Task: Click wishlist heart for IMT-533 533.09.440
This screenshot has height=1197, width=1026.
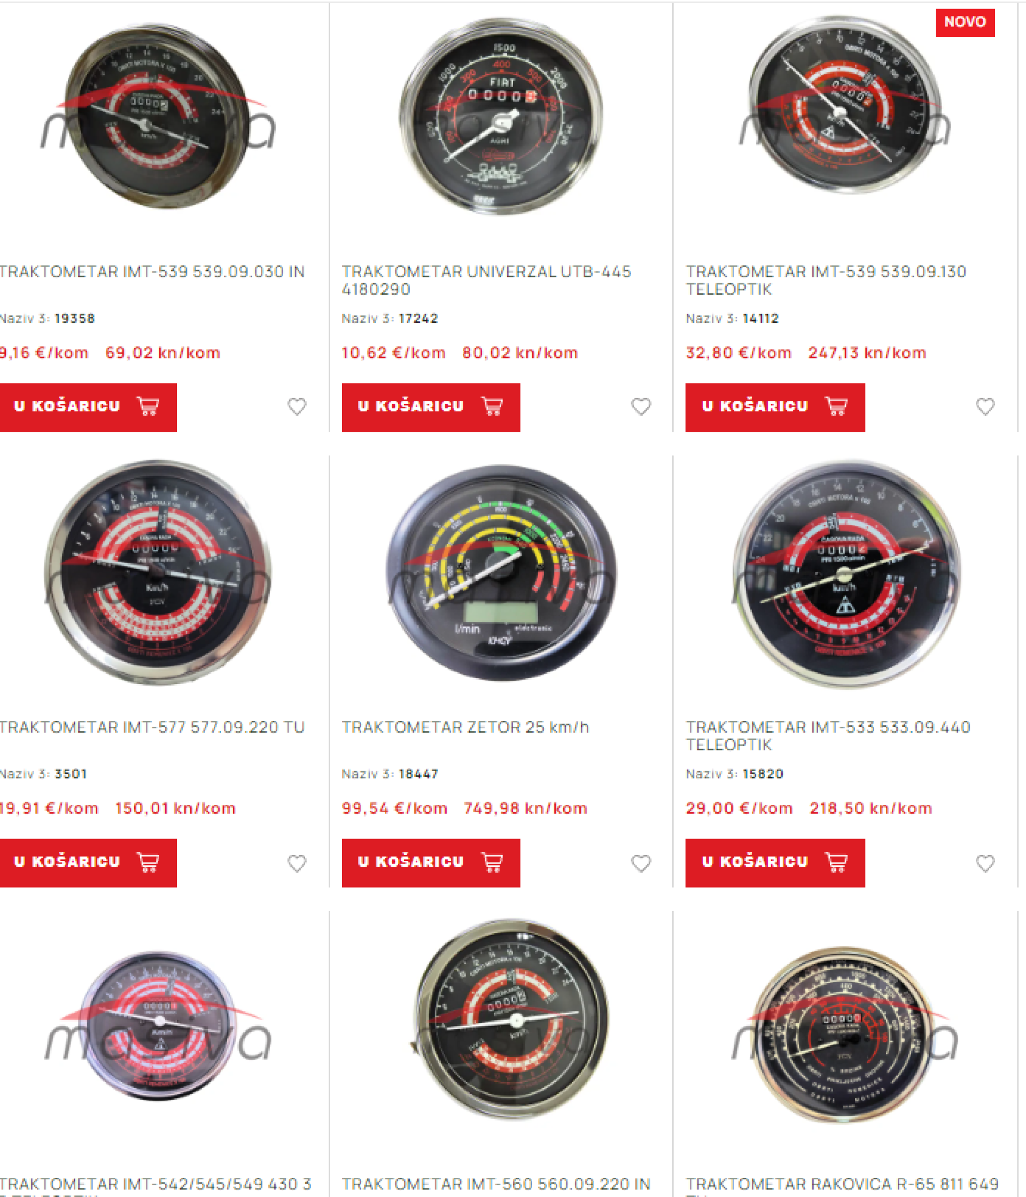Action: (985, 863)
